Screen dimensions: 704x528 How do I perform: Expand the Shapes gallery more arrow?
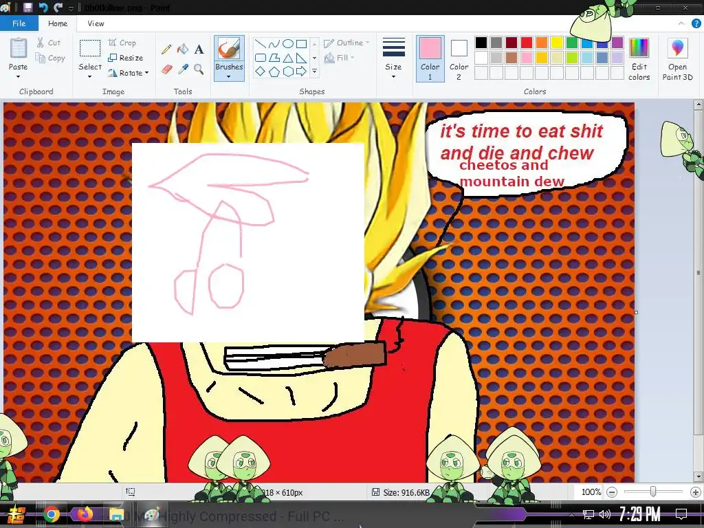[x=314, y=71]
